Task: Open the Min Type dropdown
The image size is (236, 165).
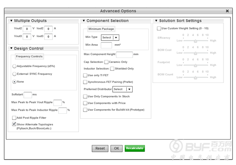Action: click(x=110, y=37)
